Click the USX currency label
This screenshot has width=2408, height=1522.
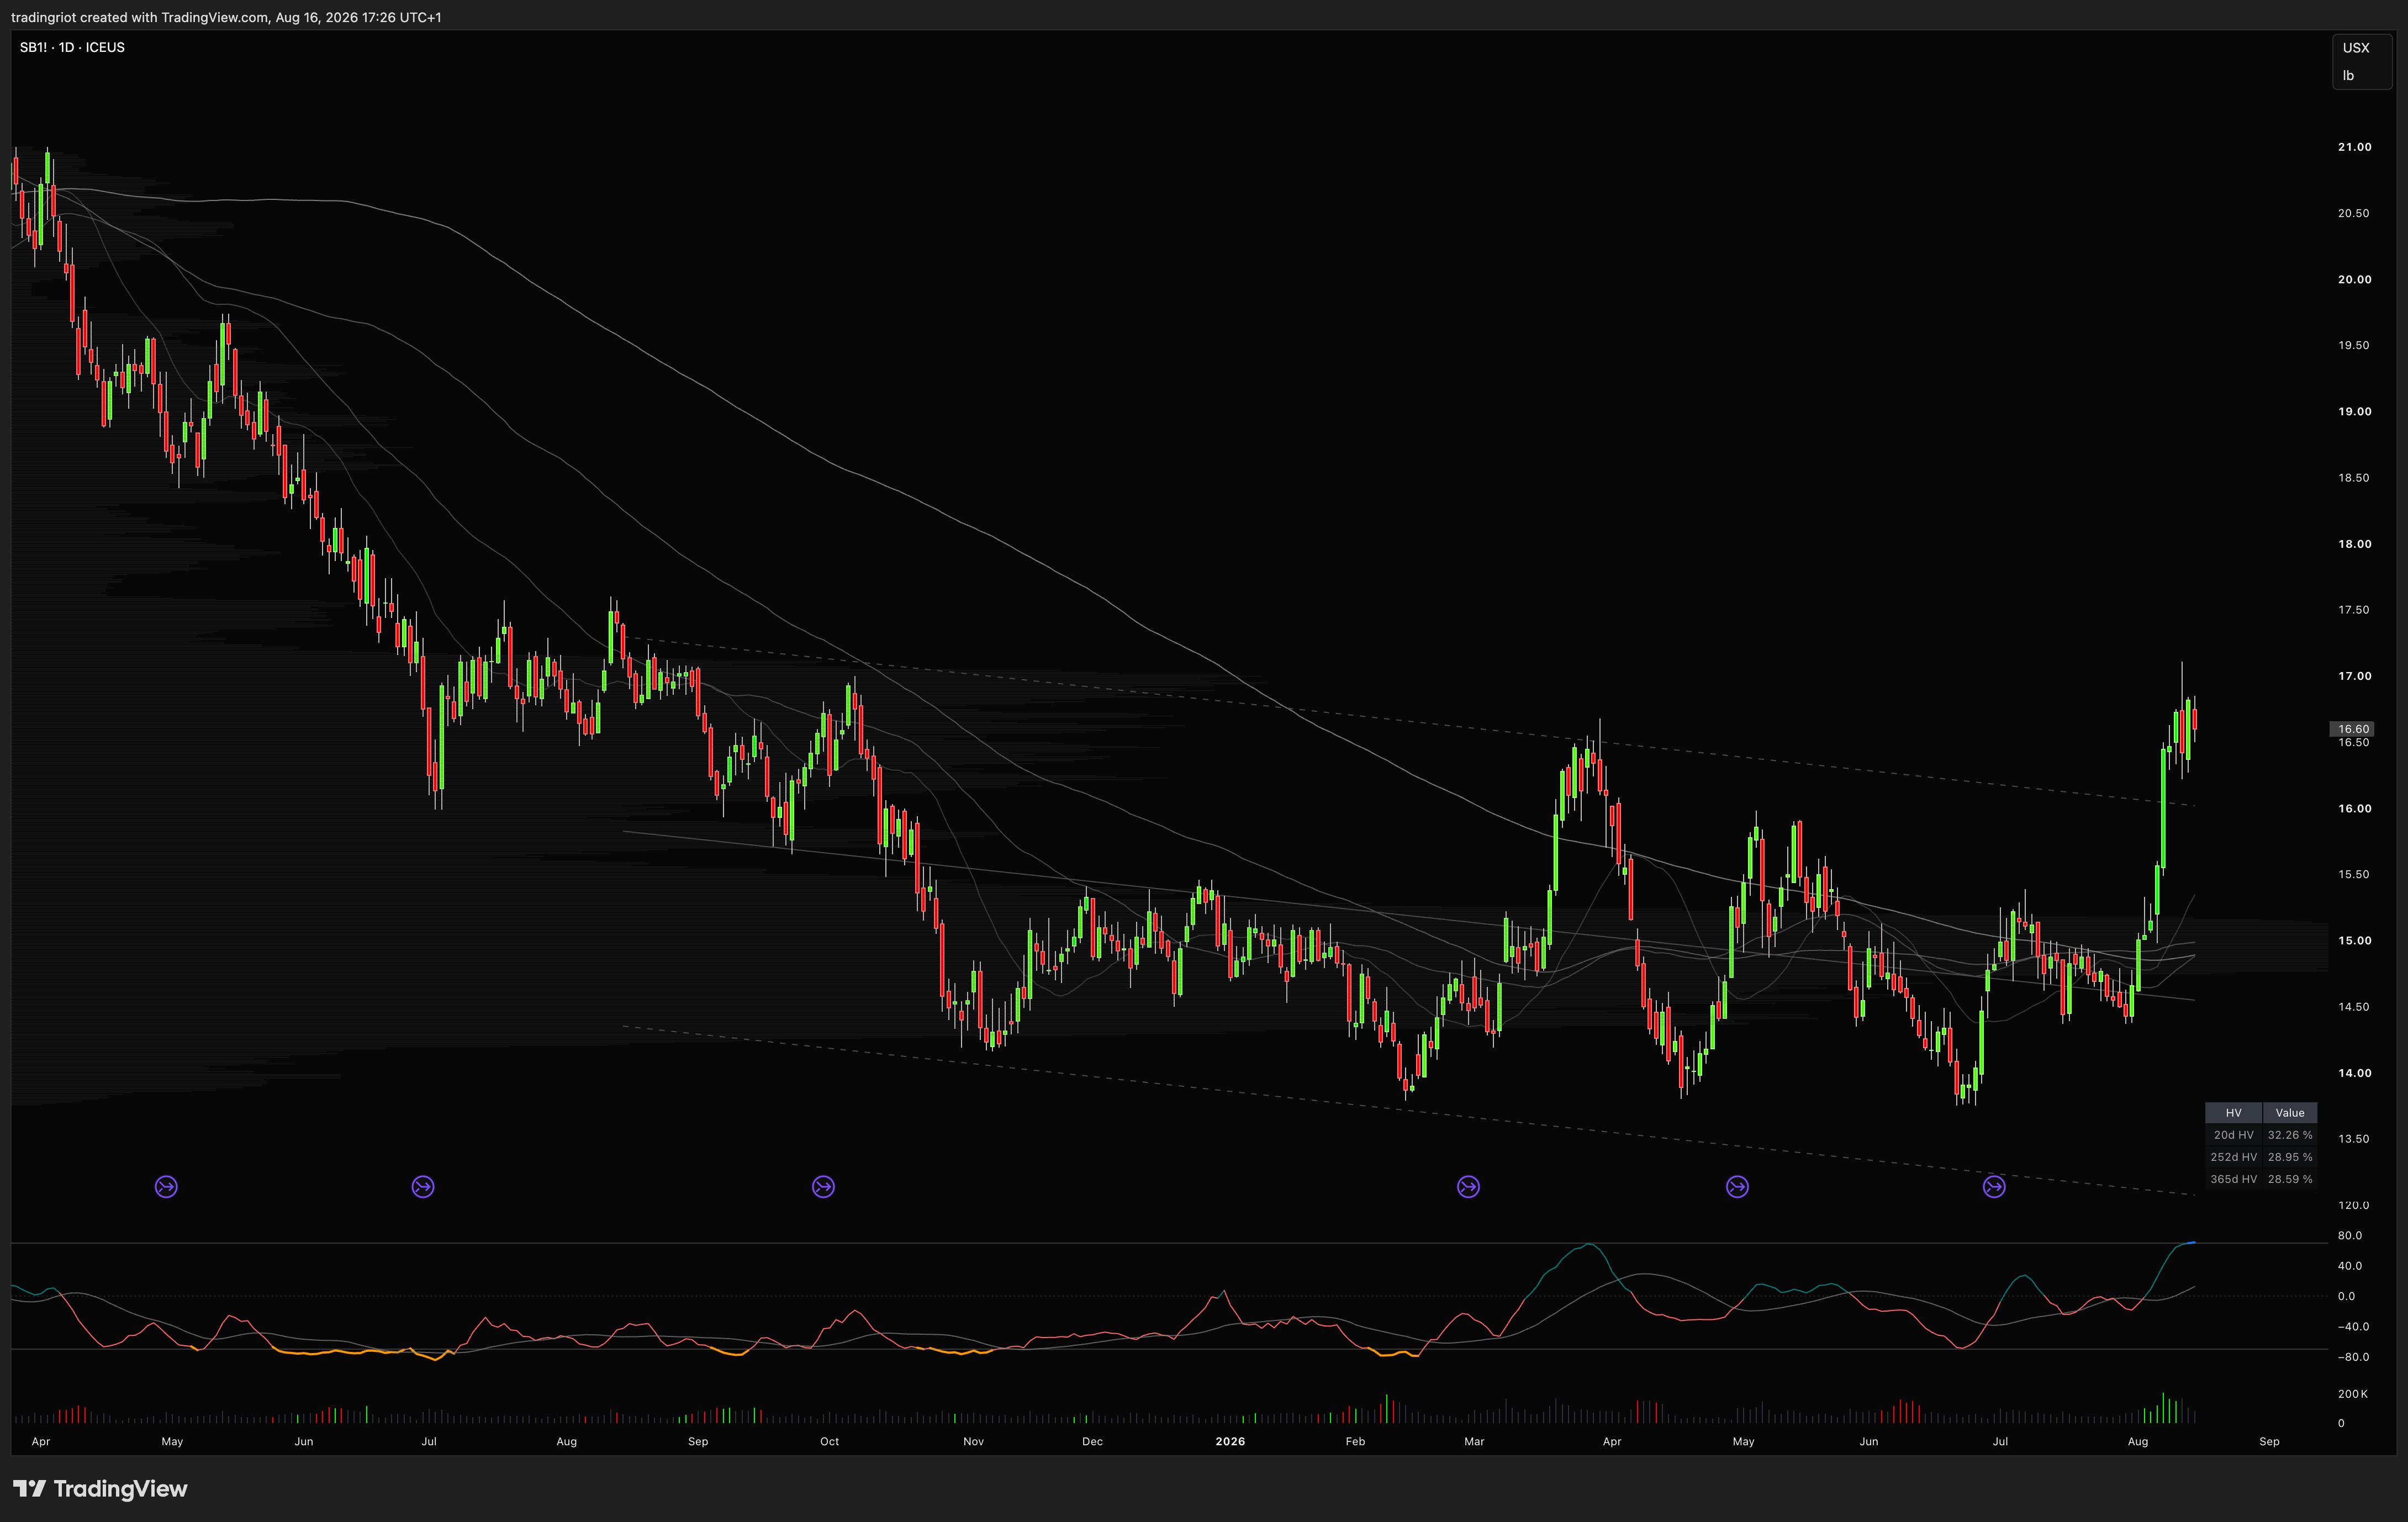[2356, 48]
